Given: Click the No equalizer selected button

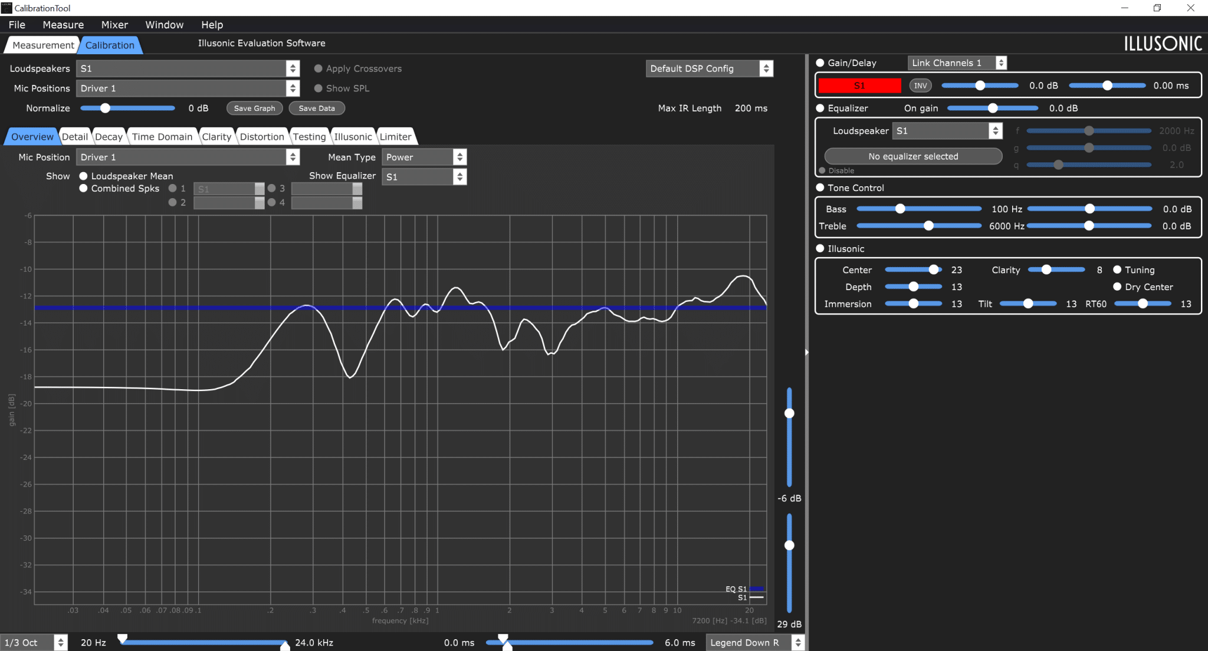Looking at the screenshot, I should coord(913,156).
